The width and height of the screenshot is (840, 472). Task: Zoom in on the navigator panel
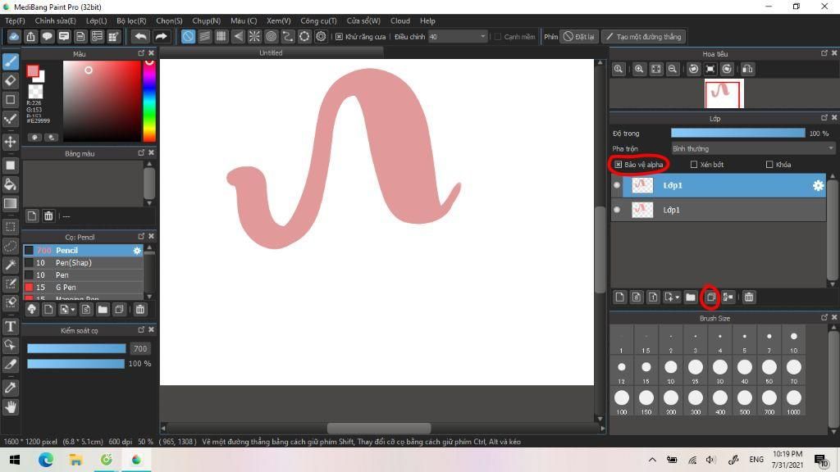639,69
